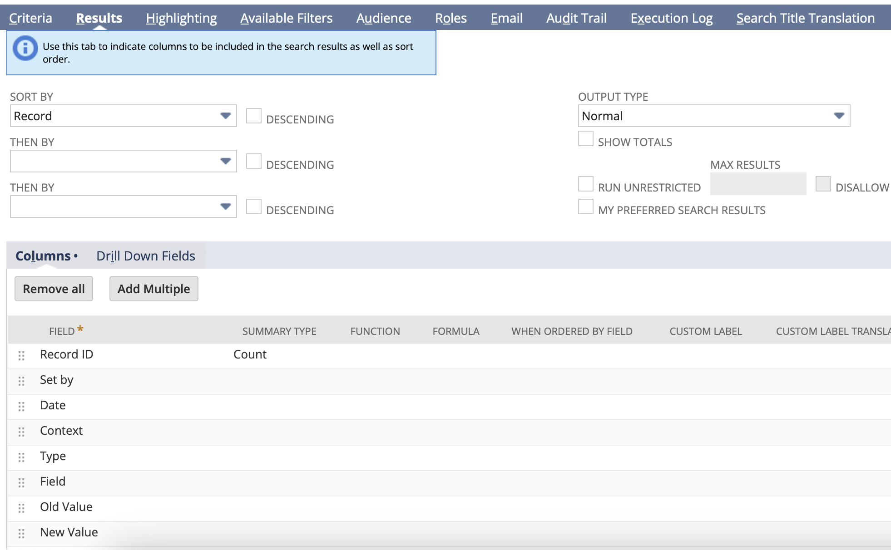Check the Show Totals checkbox
Image resolution: width=891 pixels, height=550 pixels.
point(586,139)
